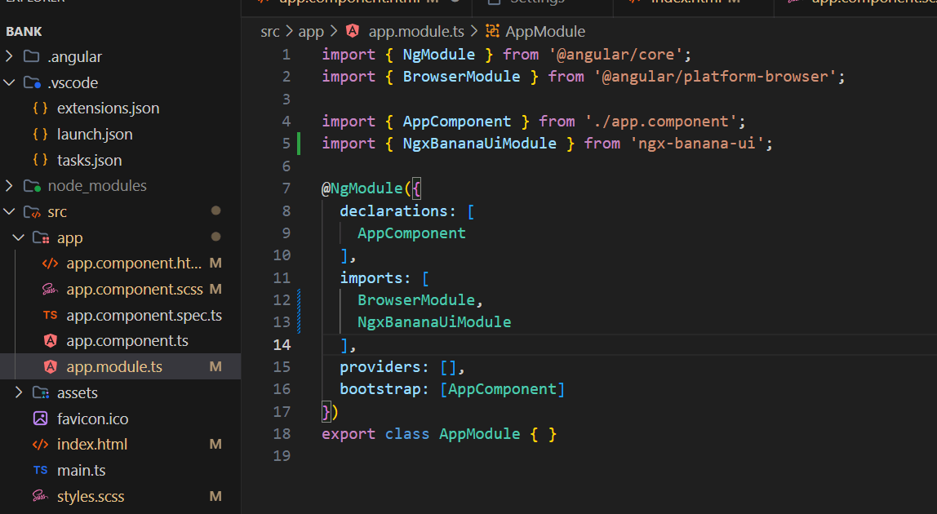Click the green added-line marker beside line 5
937x514 pixels.
[299, 144]
